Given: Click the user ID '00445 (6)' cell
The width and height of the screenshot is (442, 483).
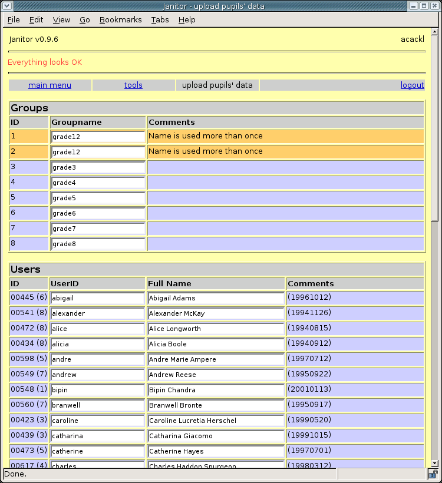Looking at the screenshot, I should 29,297.
